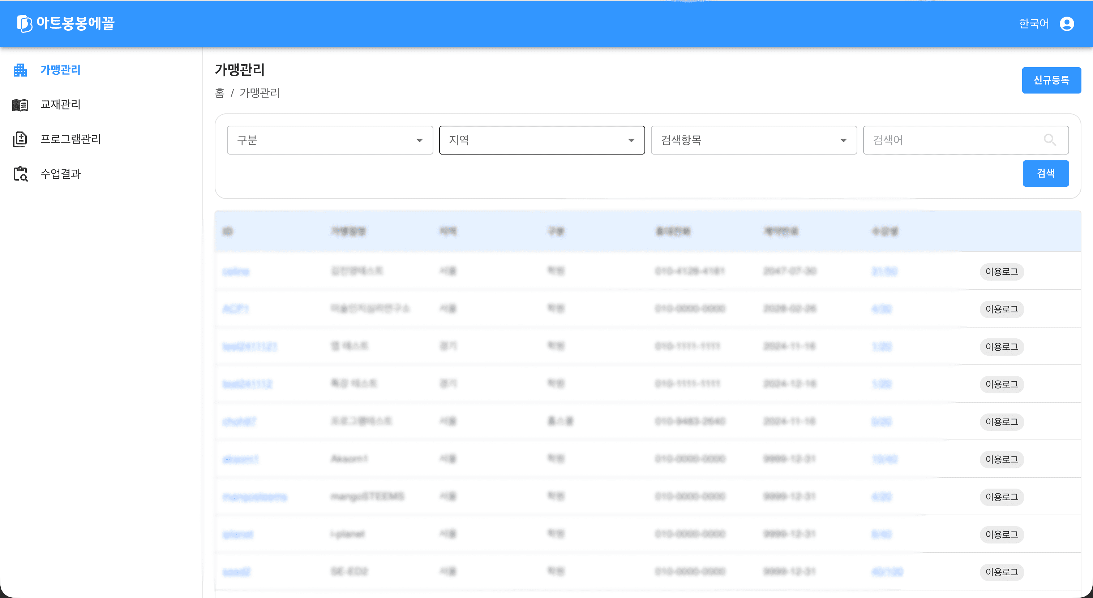Image resolution: width=1093 pixels, height=598 pixels.
Task: Open the 구분 dropdown
Action: [x=330, y=140]
